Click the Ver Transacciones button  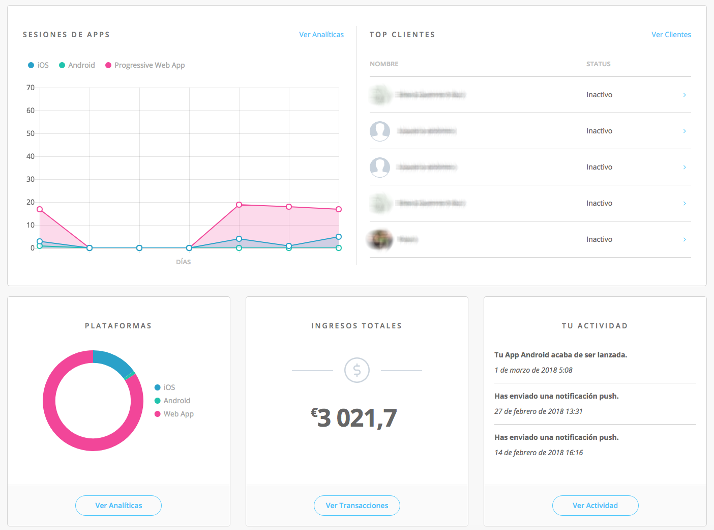click(356, 506)
